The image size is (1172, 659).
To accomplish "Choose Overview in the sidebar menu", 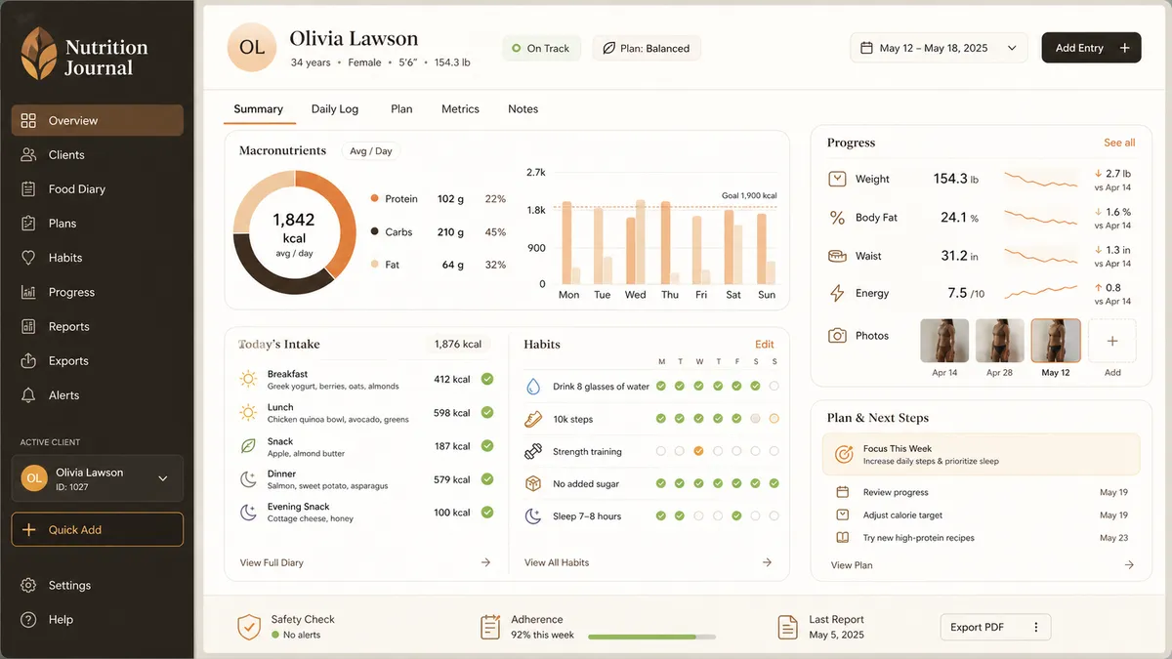I will click(x=98, y=120).
